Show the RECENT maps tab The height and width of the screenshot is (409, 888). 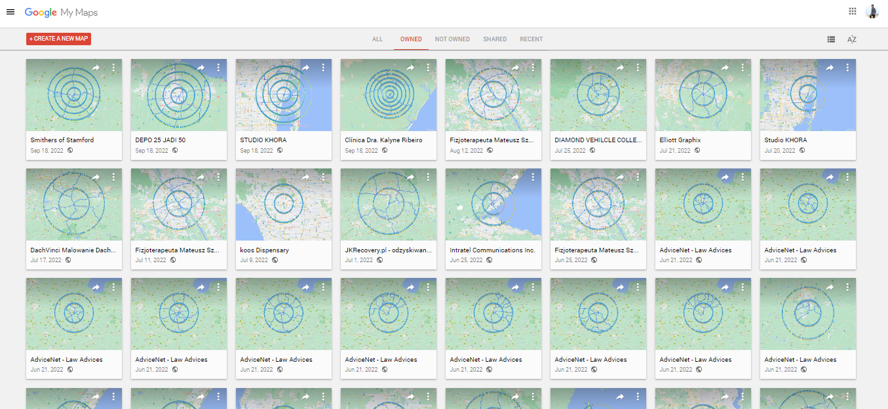coord(531,39)
